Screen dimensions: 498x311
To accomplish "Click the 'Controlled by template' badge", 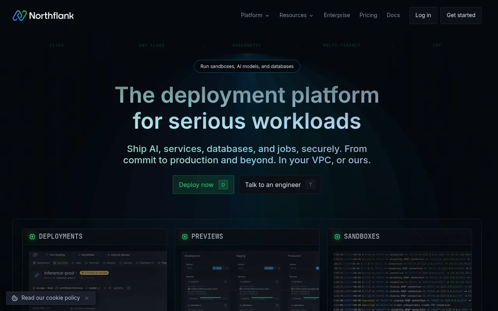I will [94, 273].
